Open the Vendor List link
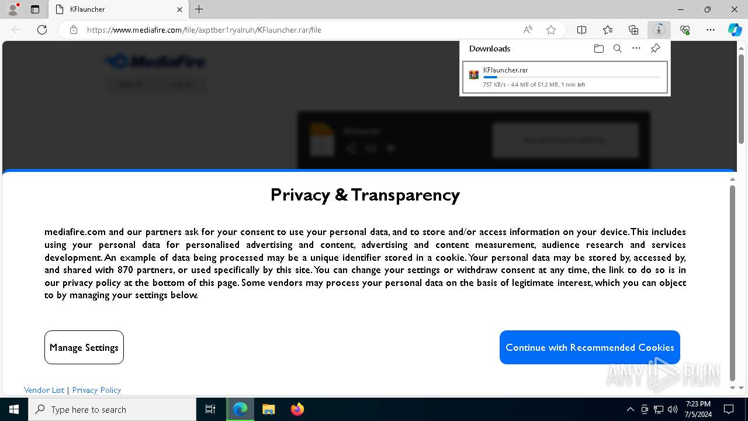This screenshot has height=421, width=748. tap(44, 390)
